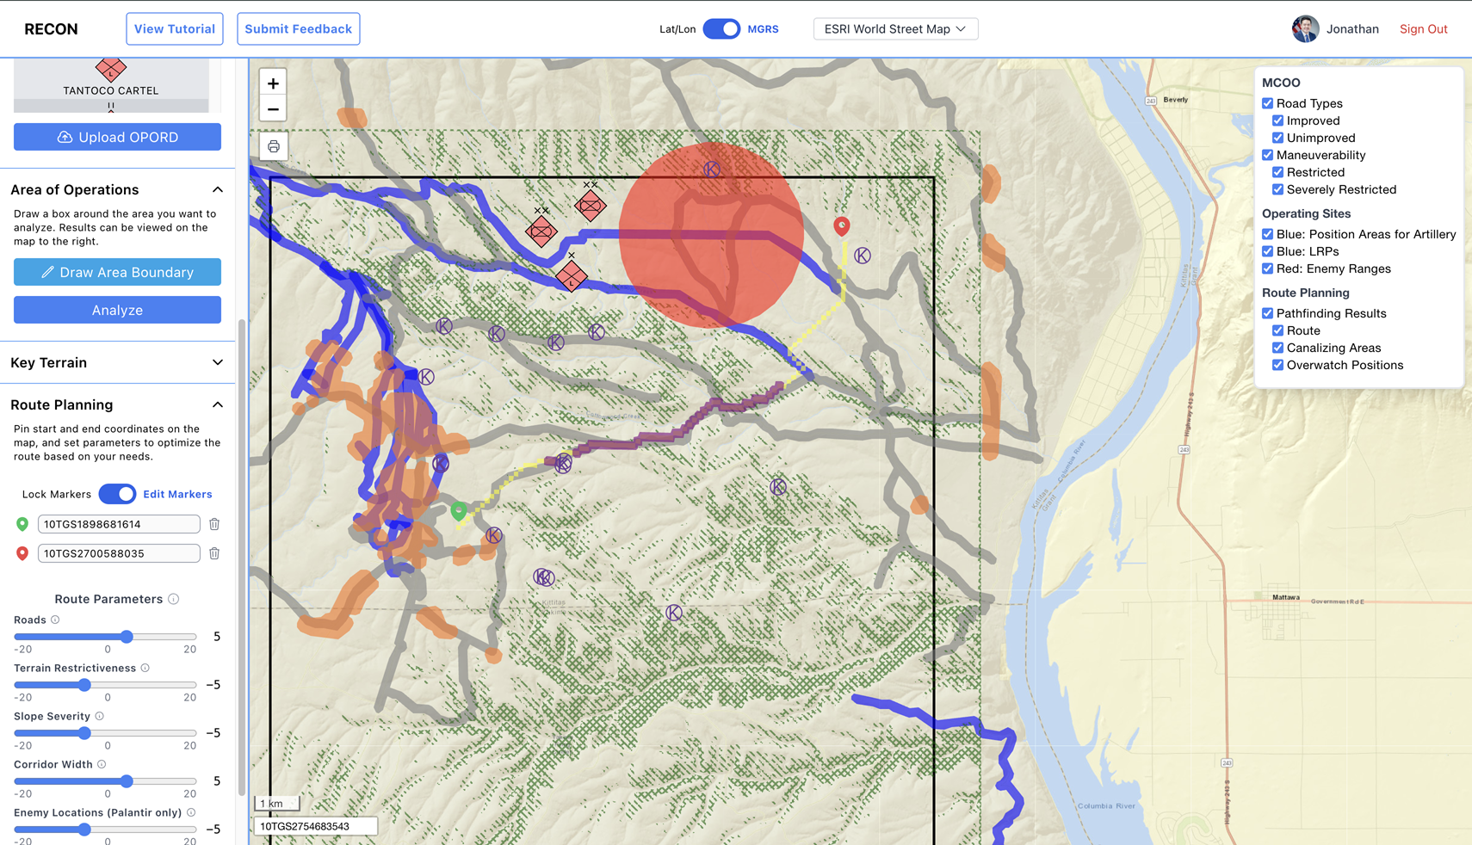This screenshot has width=1472, height=845.
Task: Click Draw Area Boundary
Action: [117, 272]
